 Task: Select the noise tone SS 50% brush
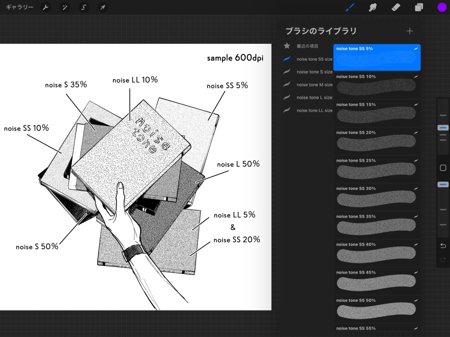coord(377,308)
